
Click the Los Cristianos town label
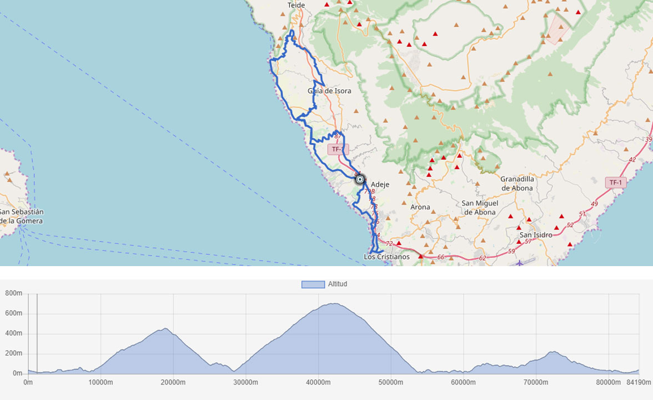(x=386, y=257)
